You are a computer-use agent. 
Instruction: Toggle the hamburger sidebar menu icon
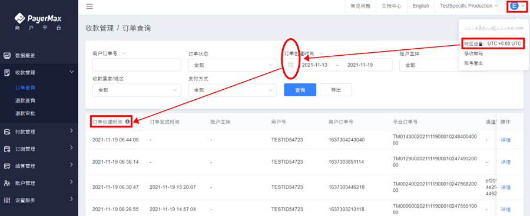pyautogui.click(x=90, y=6)
